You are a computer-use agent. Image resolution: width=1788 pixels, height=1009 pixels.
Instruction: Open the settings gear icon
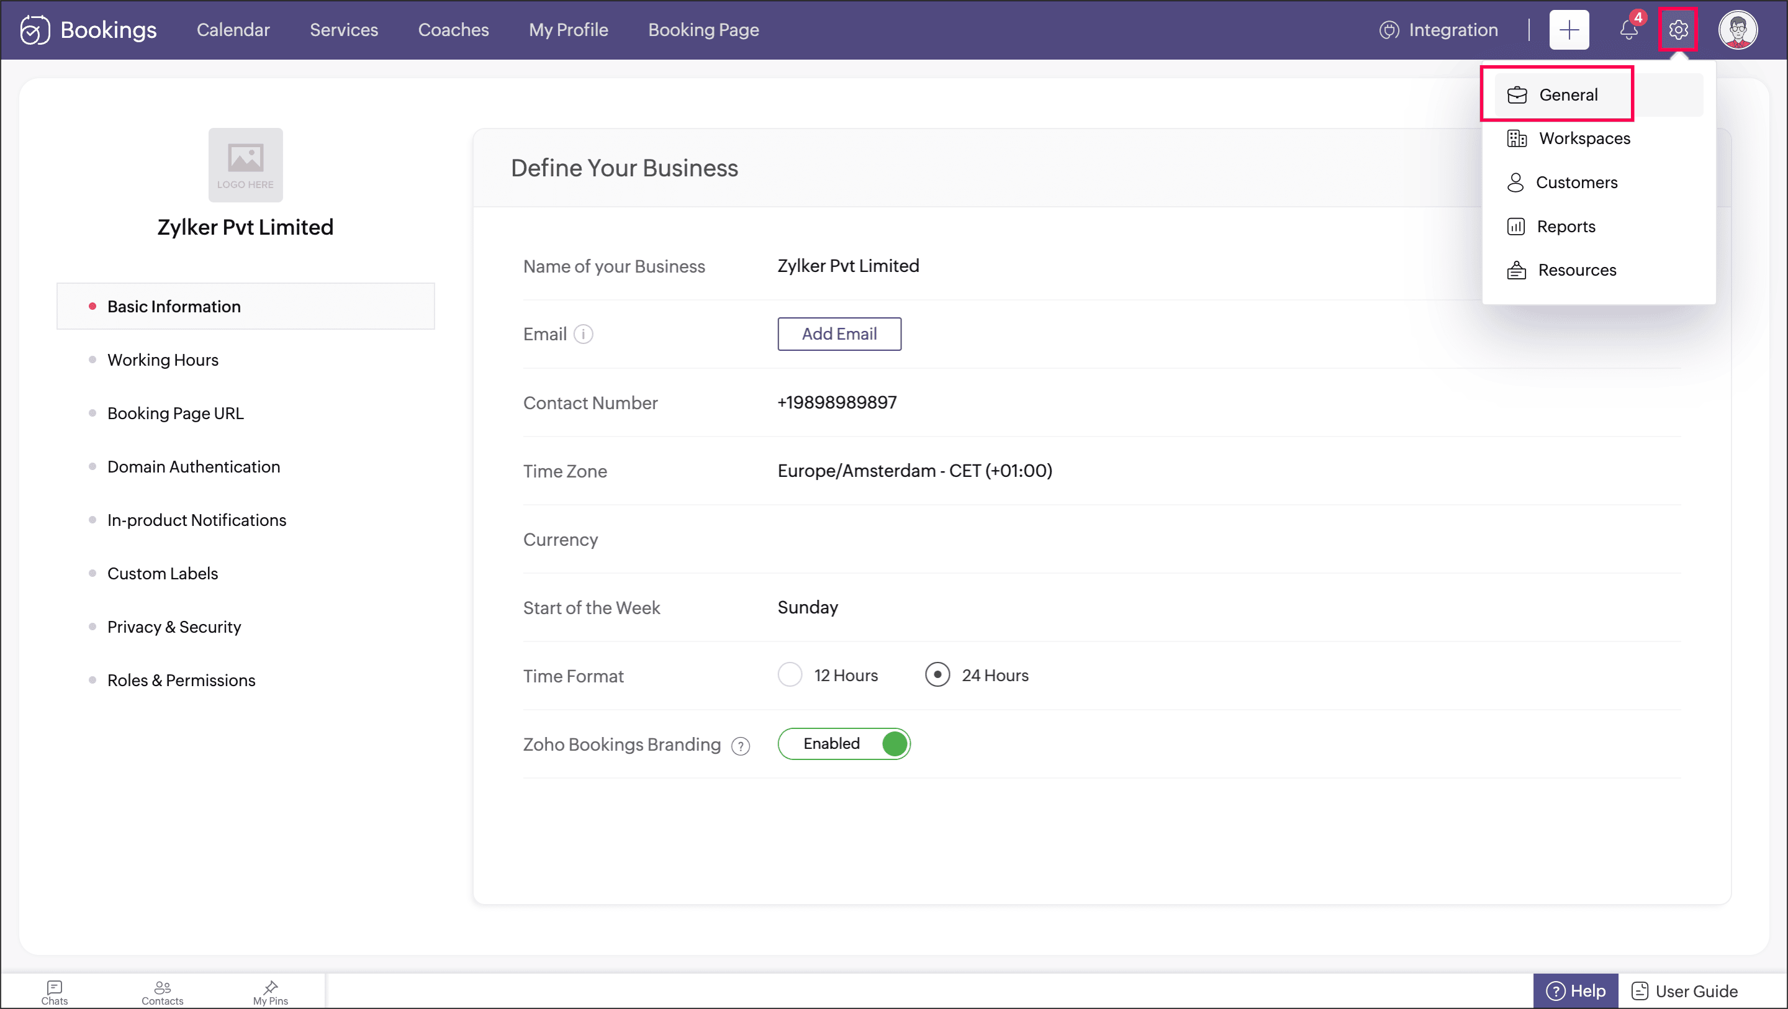pyautogui.click(x=1677, y=30)
